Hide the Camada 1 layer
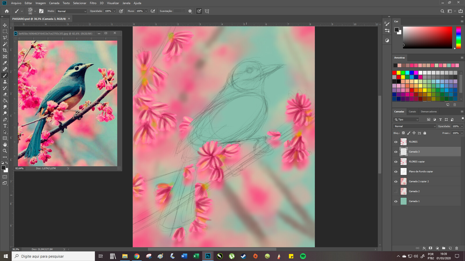 396,201
